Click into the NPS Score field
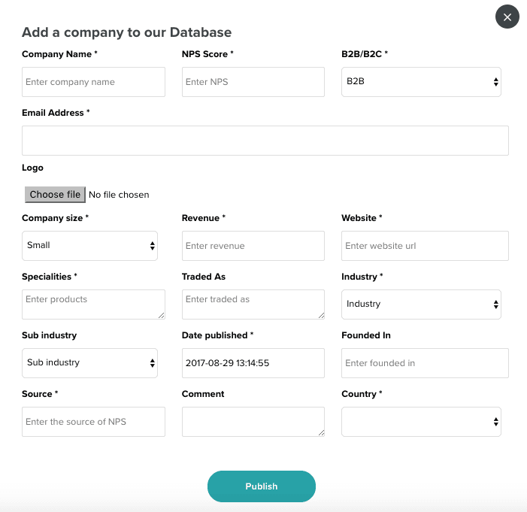 [253, 82]
